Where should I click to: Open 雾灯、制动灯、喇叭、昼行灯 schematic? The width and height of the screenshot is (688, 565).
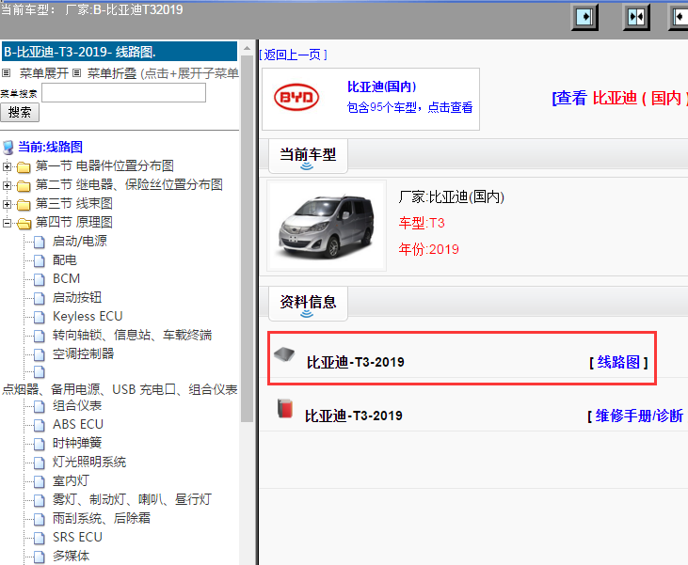click(x=132, y=500)
